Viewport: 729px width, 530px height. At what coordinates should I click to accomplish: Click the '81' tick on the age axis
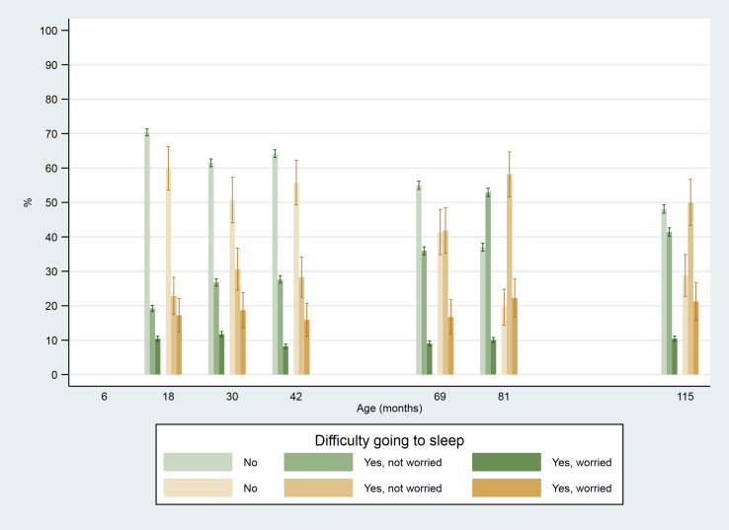(x=504, y=397)
